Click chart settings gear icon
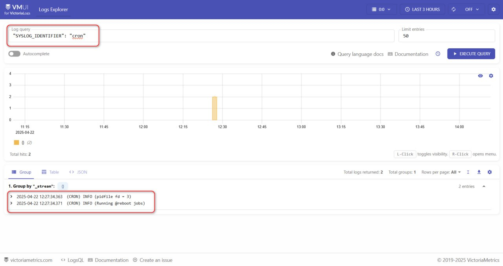 point(491,76)
